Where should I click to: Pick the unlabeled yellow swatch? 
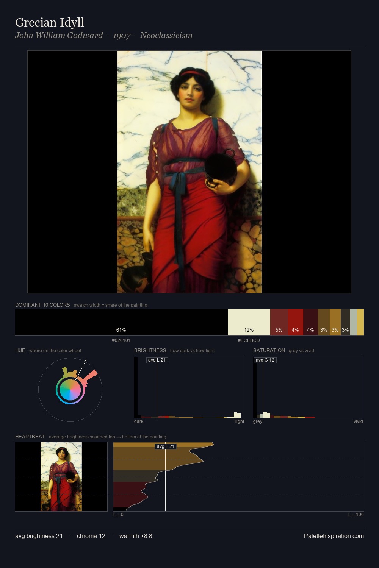pos(360,322)
